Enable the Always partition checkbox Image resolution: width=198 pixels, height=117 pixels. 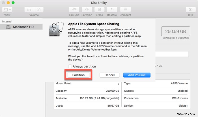click(70, 66)
